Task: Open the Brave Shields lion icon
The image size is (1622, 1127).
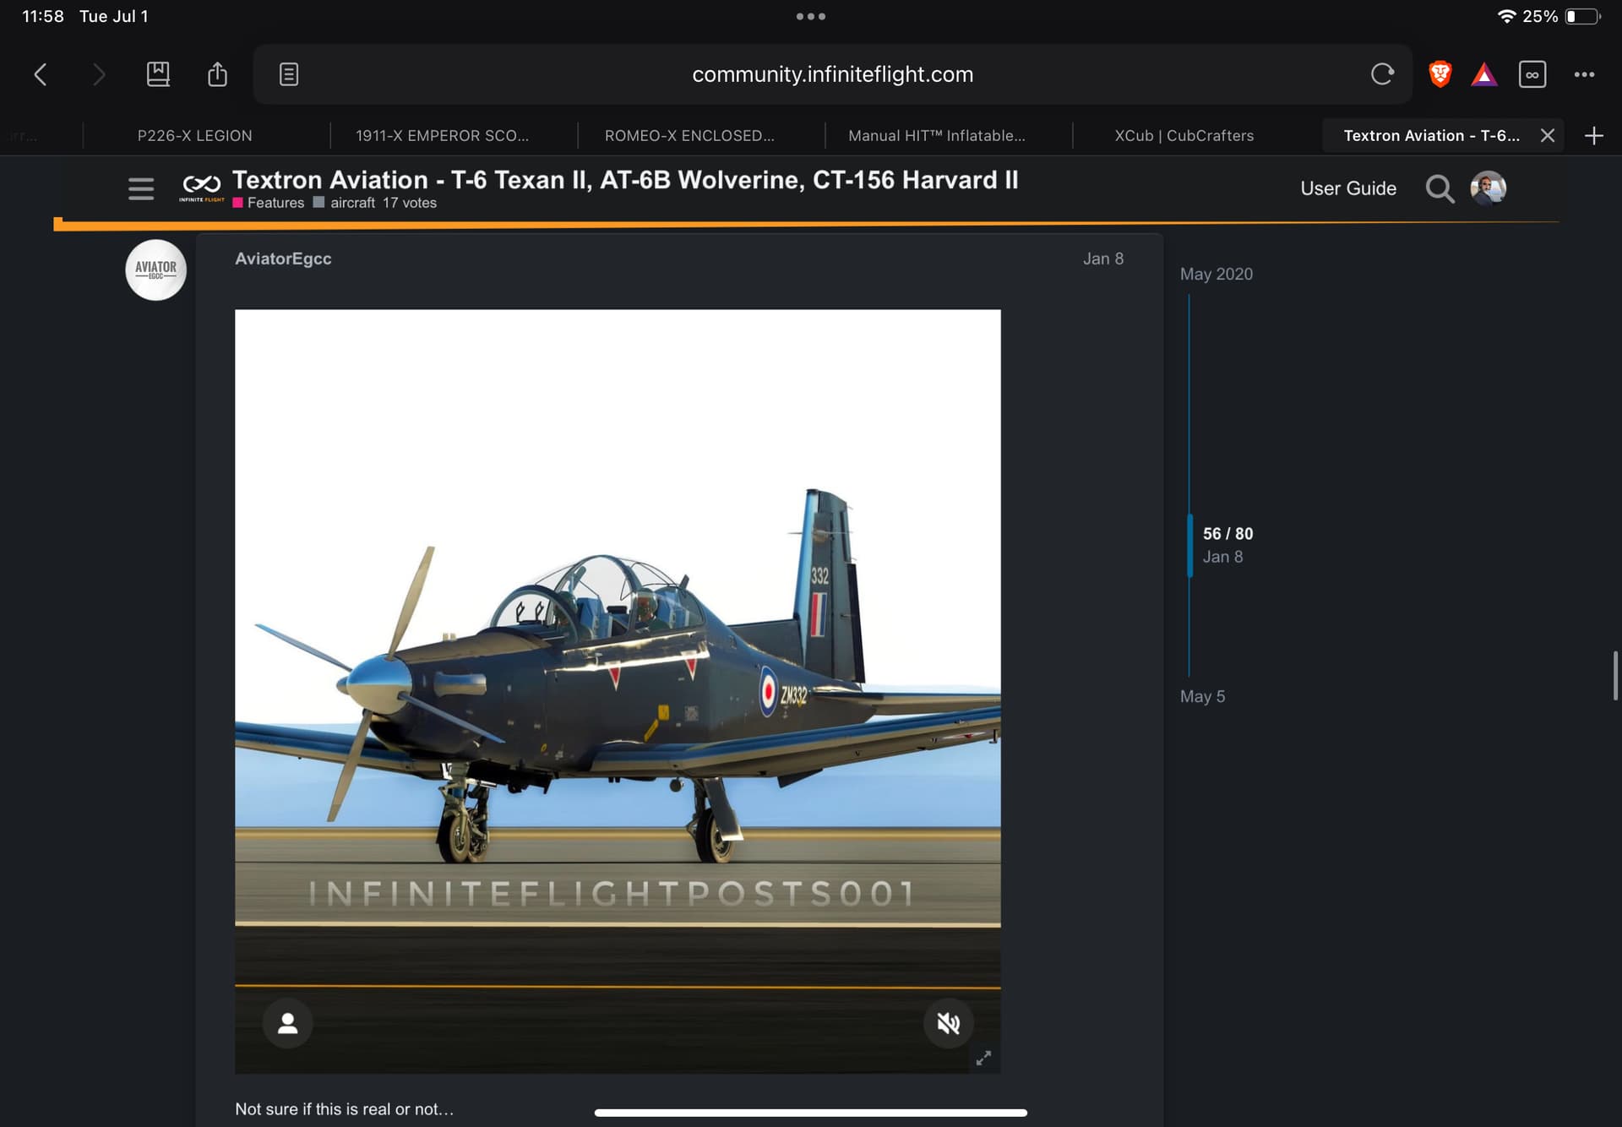Action: point(1440,74)
